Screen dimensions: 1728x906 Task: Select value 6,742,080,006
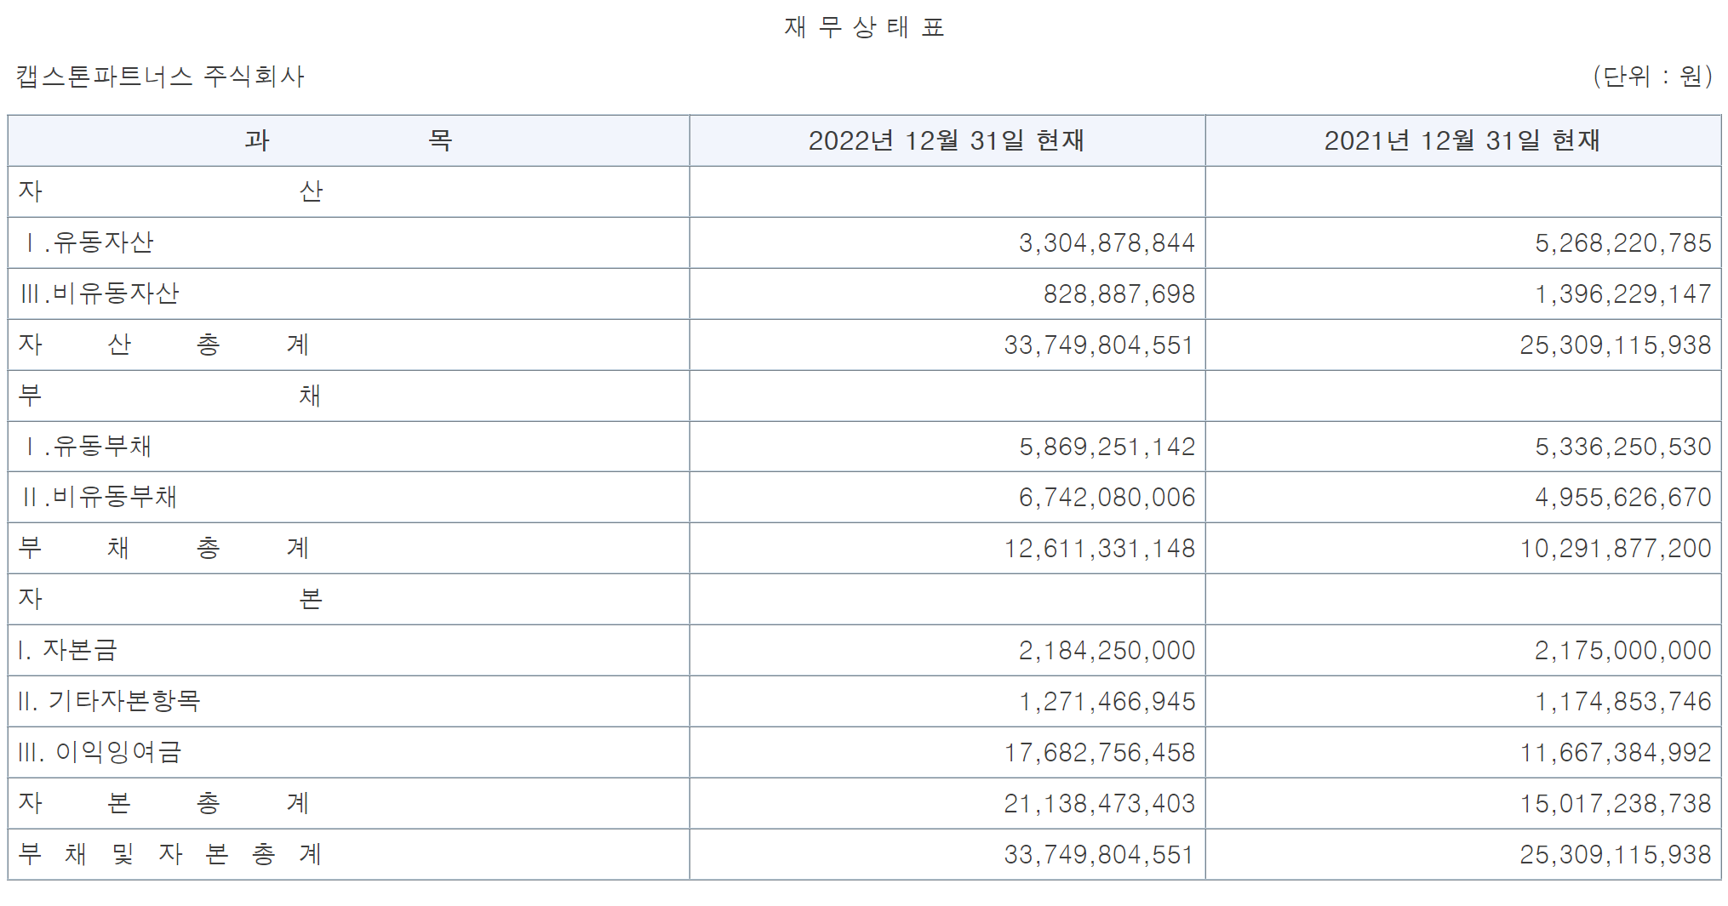pos(1107,498)
